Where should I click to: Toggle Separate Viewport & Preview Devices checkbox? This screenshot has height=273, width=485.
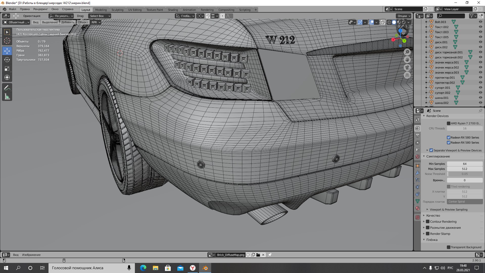(x=431, y=150)
